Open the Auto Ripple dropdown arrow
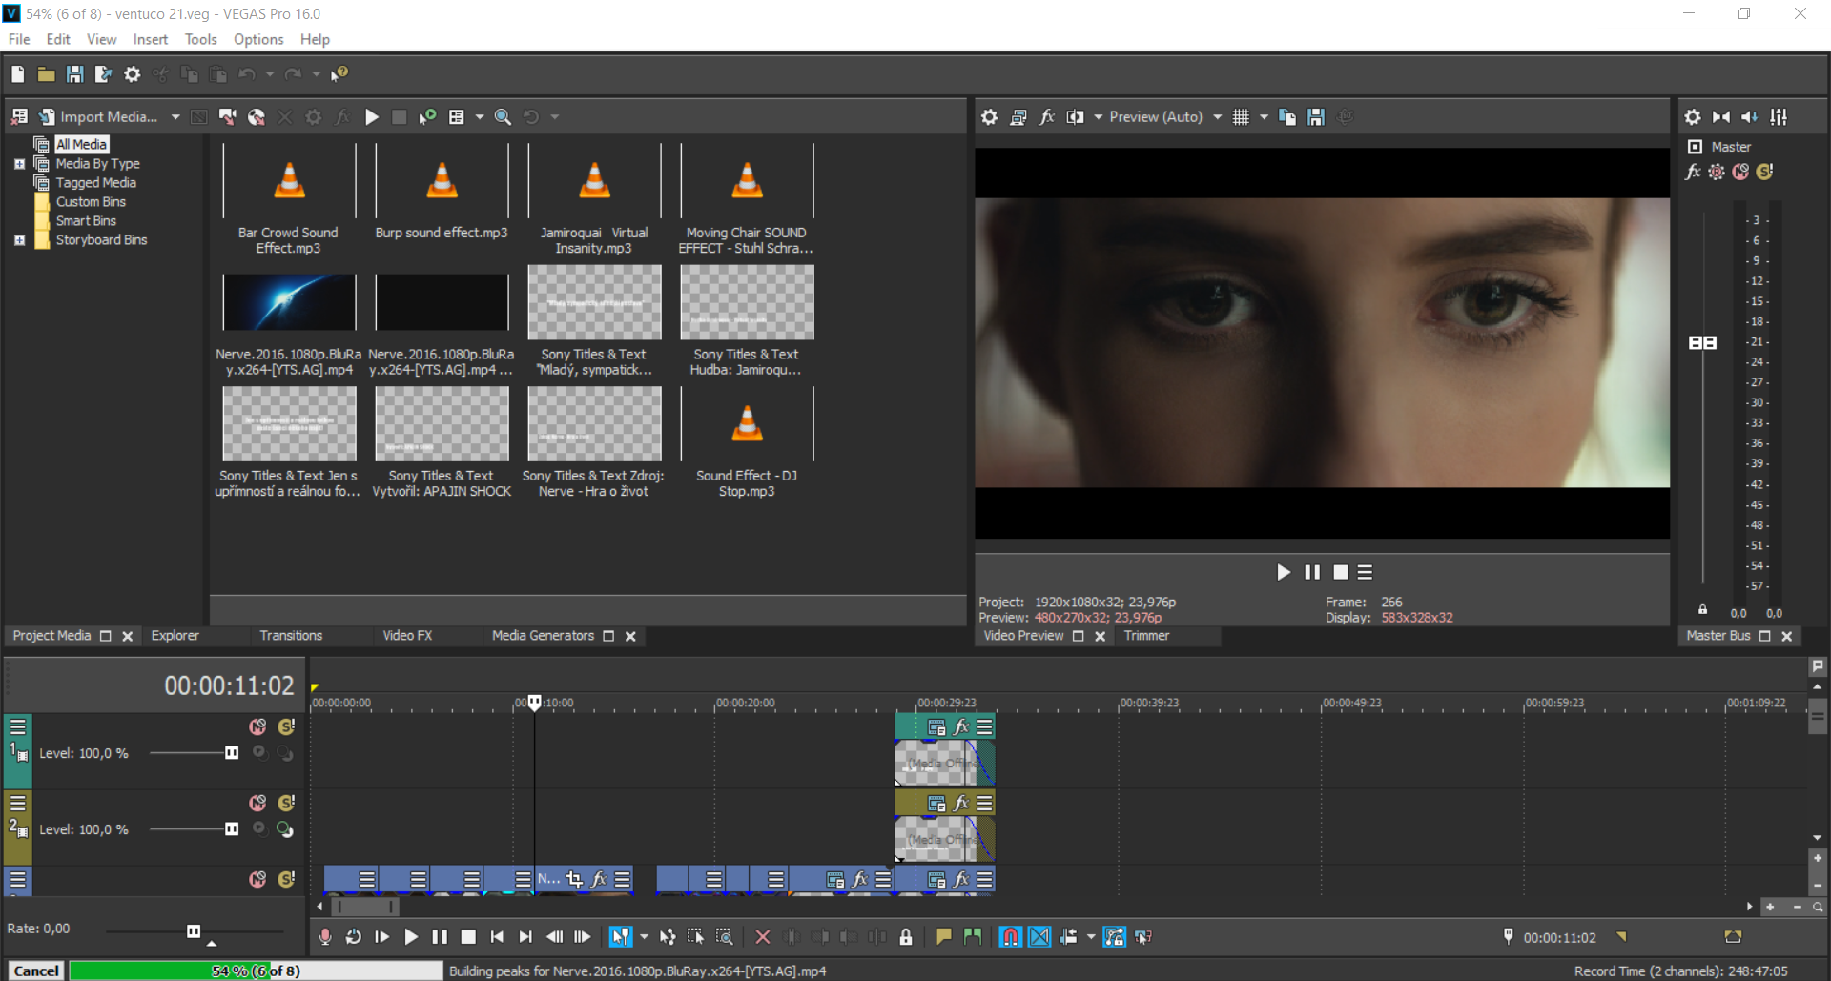The height and width of the screenshot is (981, 1831). pyautogui.click(x=1091, y=937)
